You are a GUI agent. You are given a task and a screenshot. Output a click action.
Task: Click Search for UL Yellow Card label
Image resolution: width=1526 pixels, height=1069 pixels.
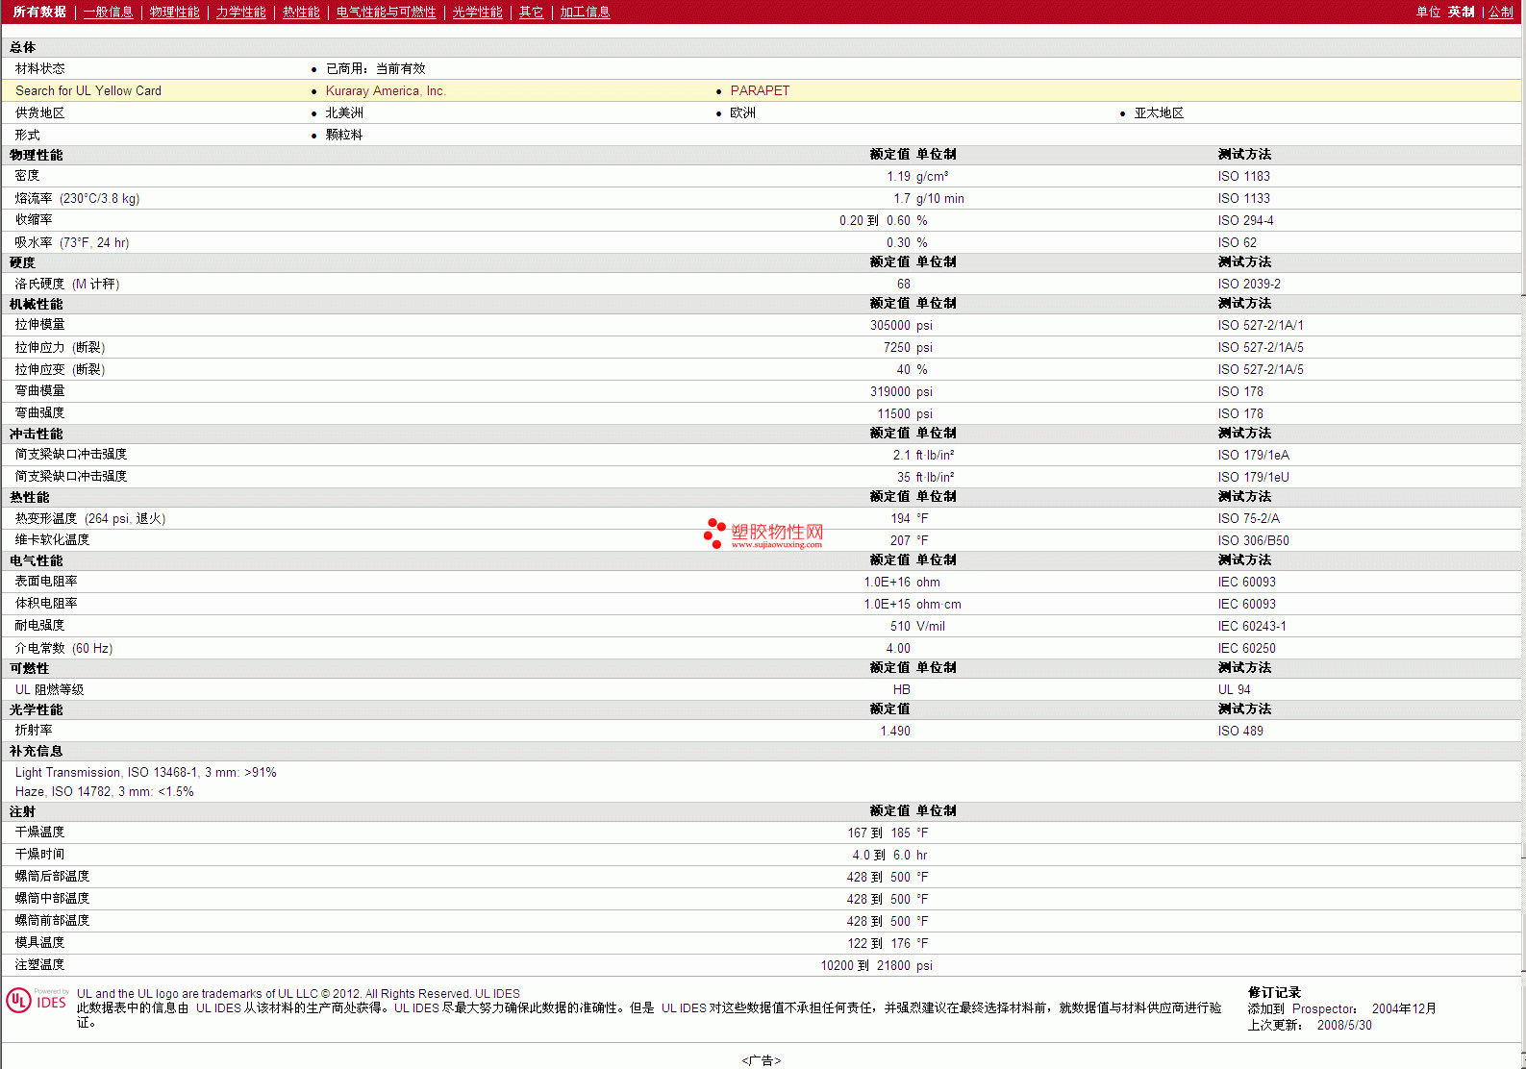(88, 90)
